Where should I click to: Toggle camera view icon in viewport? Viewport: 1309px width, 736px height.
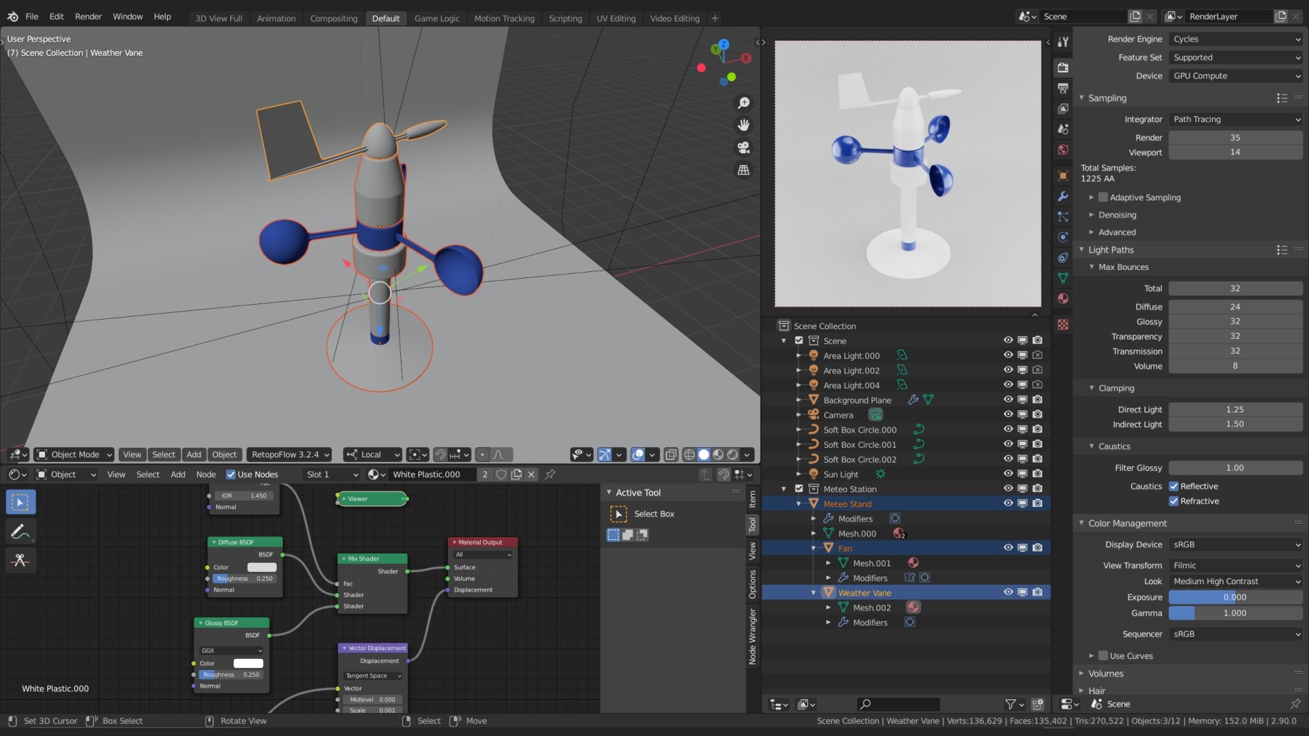pyautogui.click(x=744, y=147)
